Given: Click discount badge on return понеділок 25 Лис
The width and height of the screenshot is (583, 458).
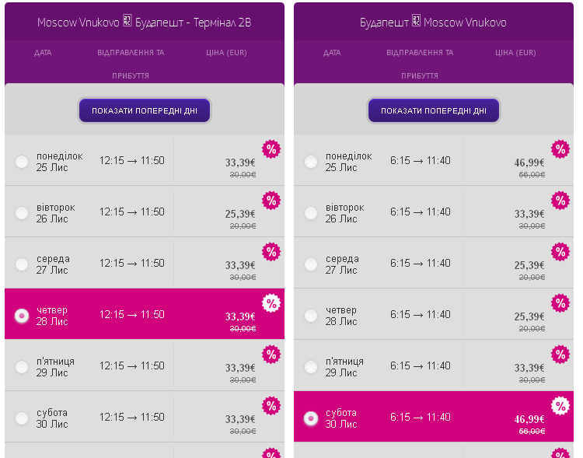Looking at the screenshot, I should [560, 149].
